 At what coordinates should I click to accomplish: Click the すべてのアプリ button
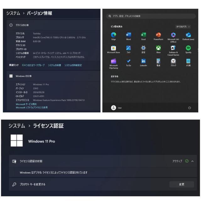pos(183,27)
